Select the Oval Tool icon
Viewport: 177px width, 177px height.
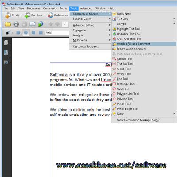coord(114,89)
